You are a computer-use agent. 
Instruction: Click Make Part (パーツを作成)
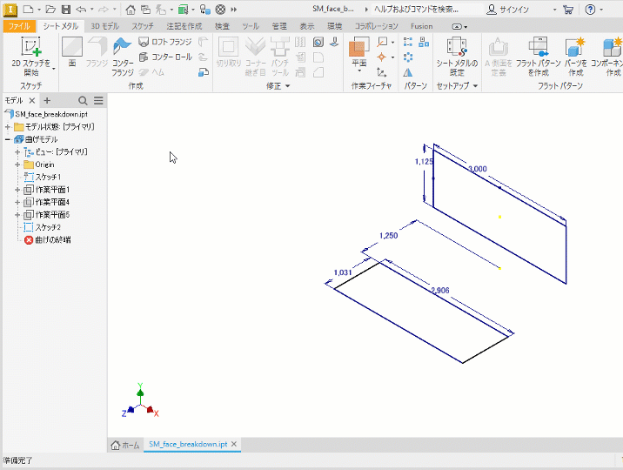(576, 56)
